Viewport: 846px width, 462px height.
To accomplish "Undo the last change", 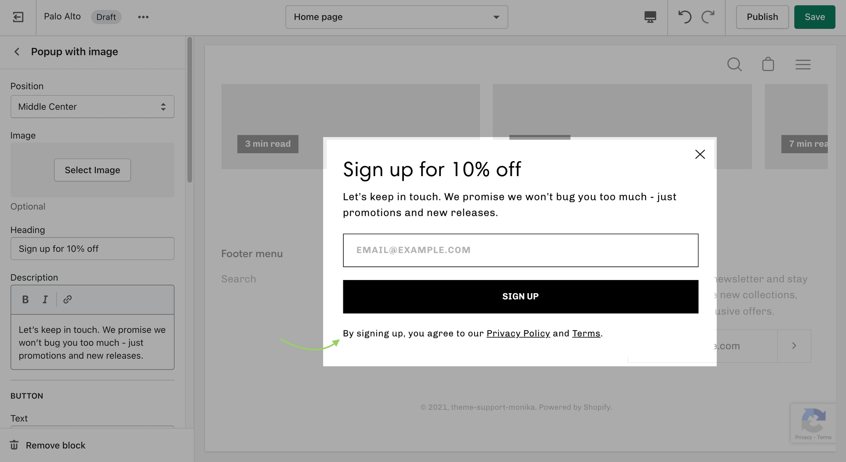I will pyautogui.click(x=684, y=17).
